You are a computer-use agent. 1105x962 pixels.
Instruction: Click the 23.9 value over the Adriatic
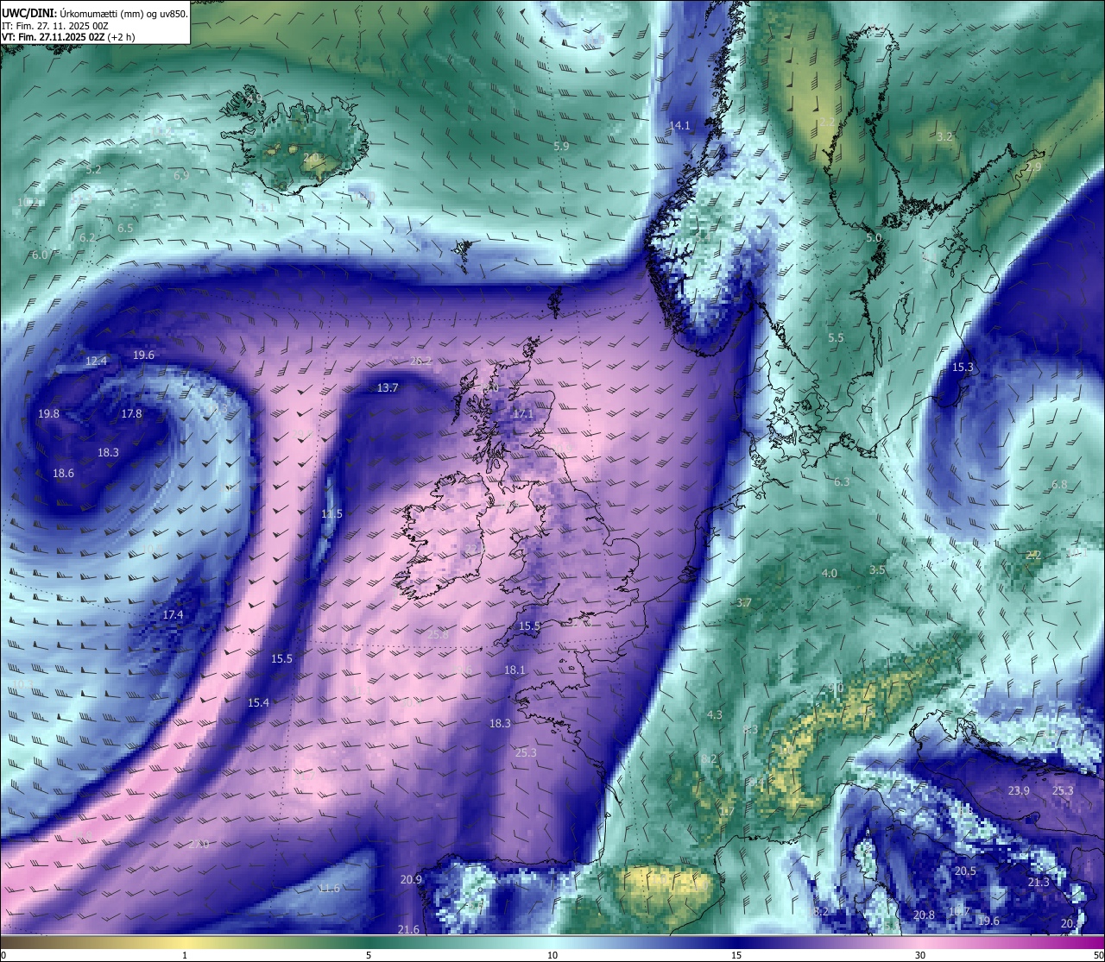click(1019, 791)
